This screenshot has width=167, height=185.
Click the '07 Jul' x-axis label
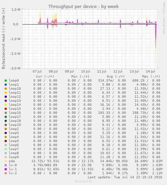(x=37, y=72)
